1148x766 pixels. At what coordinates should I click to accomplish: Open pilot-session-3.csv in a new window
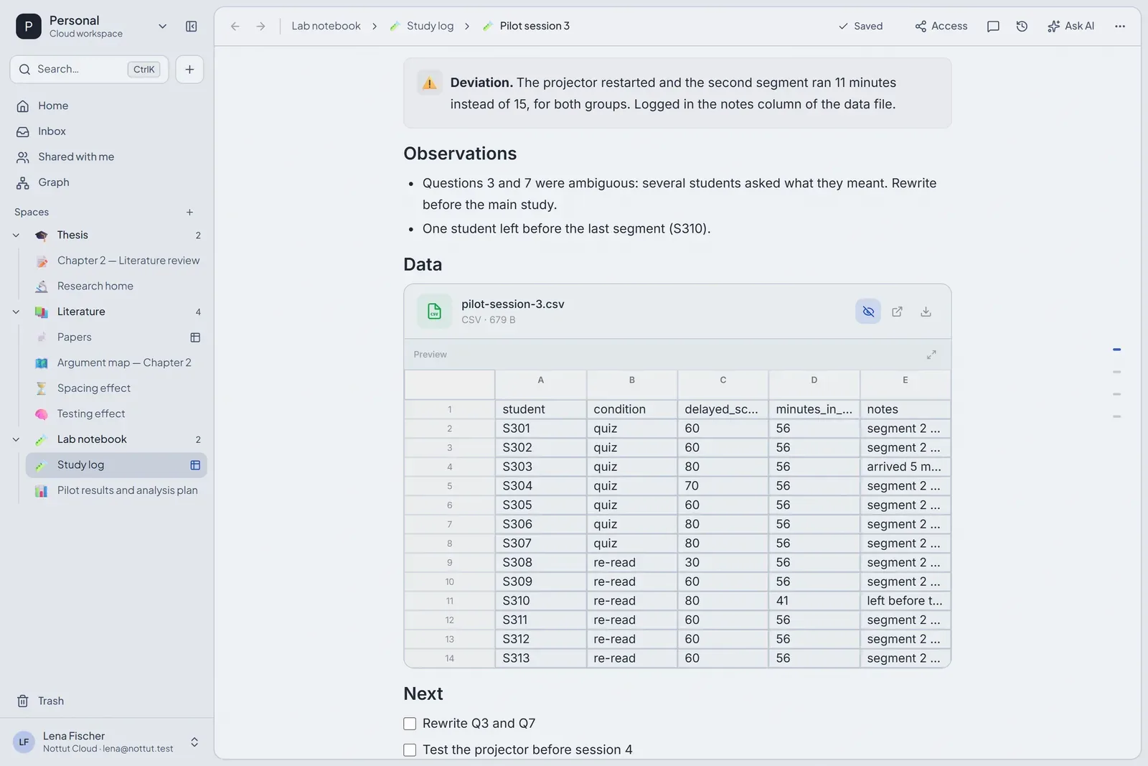897,312
